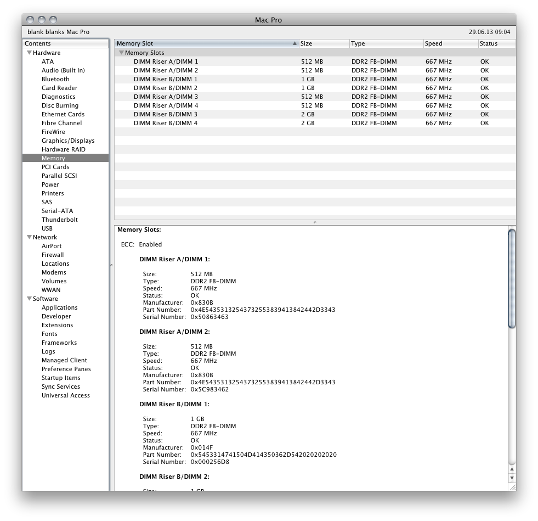Image resolution: width=538 pixels, height=521 pixels.
Task: Click the scroll up arrow in details pane
Action: (512, 469)
